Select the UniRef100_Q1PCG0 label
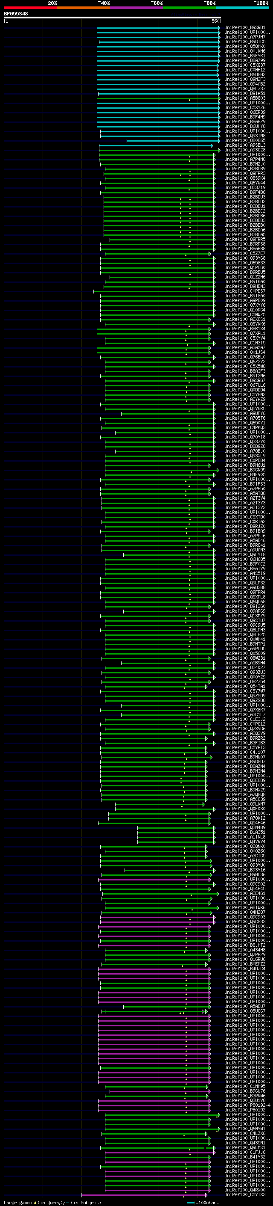The image size is (273, 1206). point(245,267)
